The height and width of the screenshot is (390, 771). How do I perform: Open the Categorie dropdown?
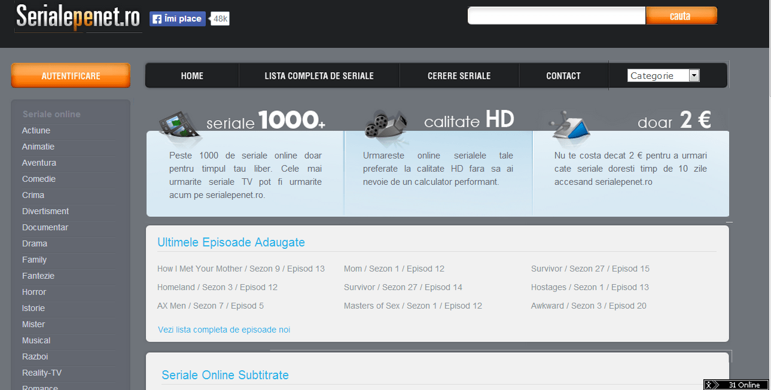coord(663,75)
